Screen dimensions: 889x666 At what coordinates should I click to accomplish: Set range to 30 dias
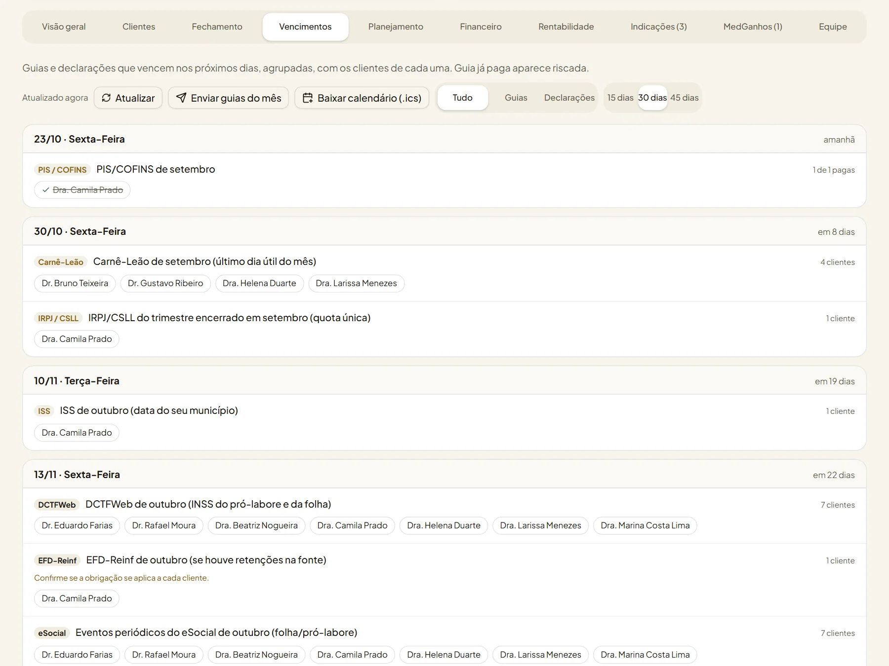652,98
